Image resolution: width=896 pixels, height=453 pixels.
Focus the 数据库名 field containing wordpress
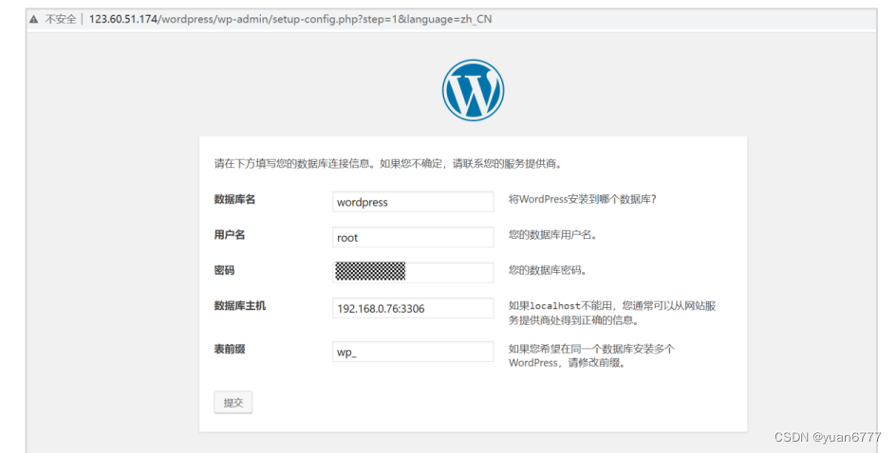(413, 202)
